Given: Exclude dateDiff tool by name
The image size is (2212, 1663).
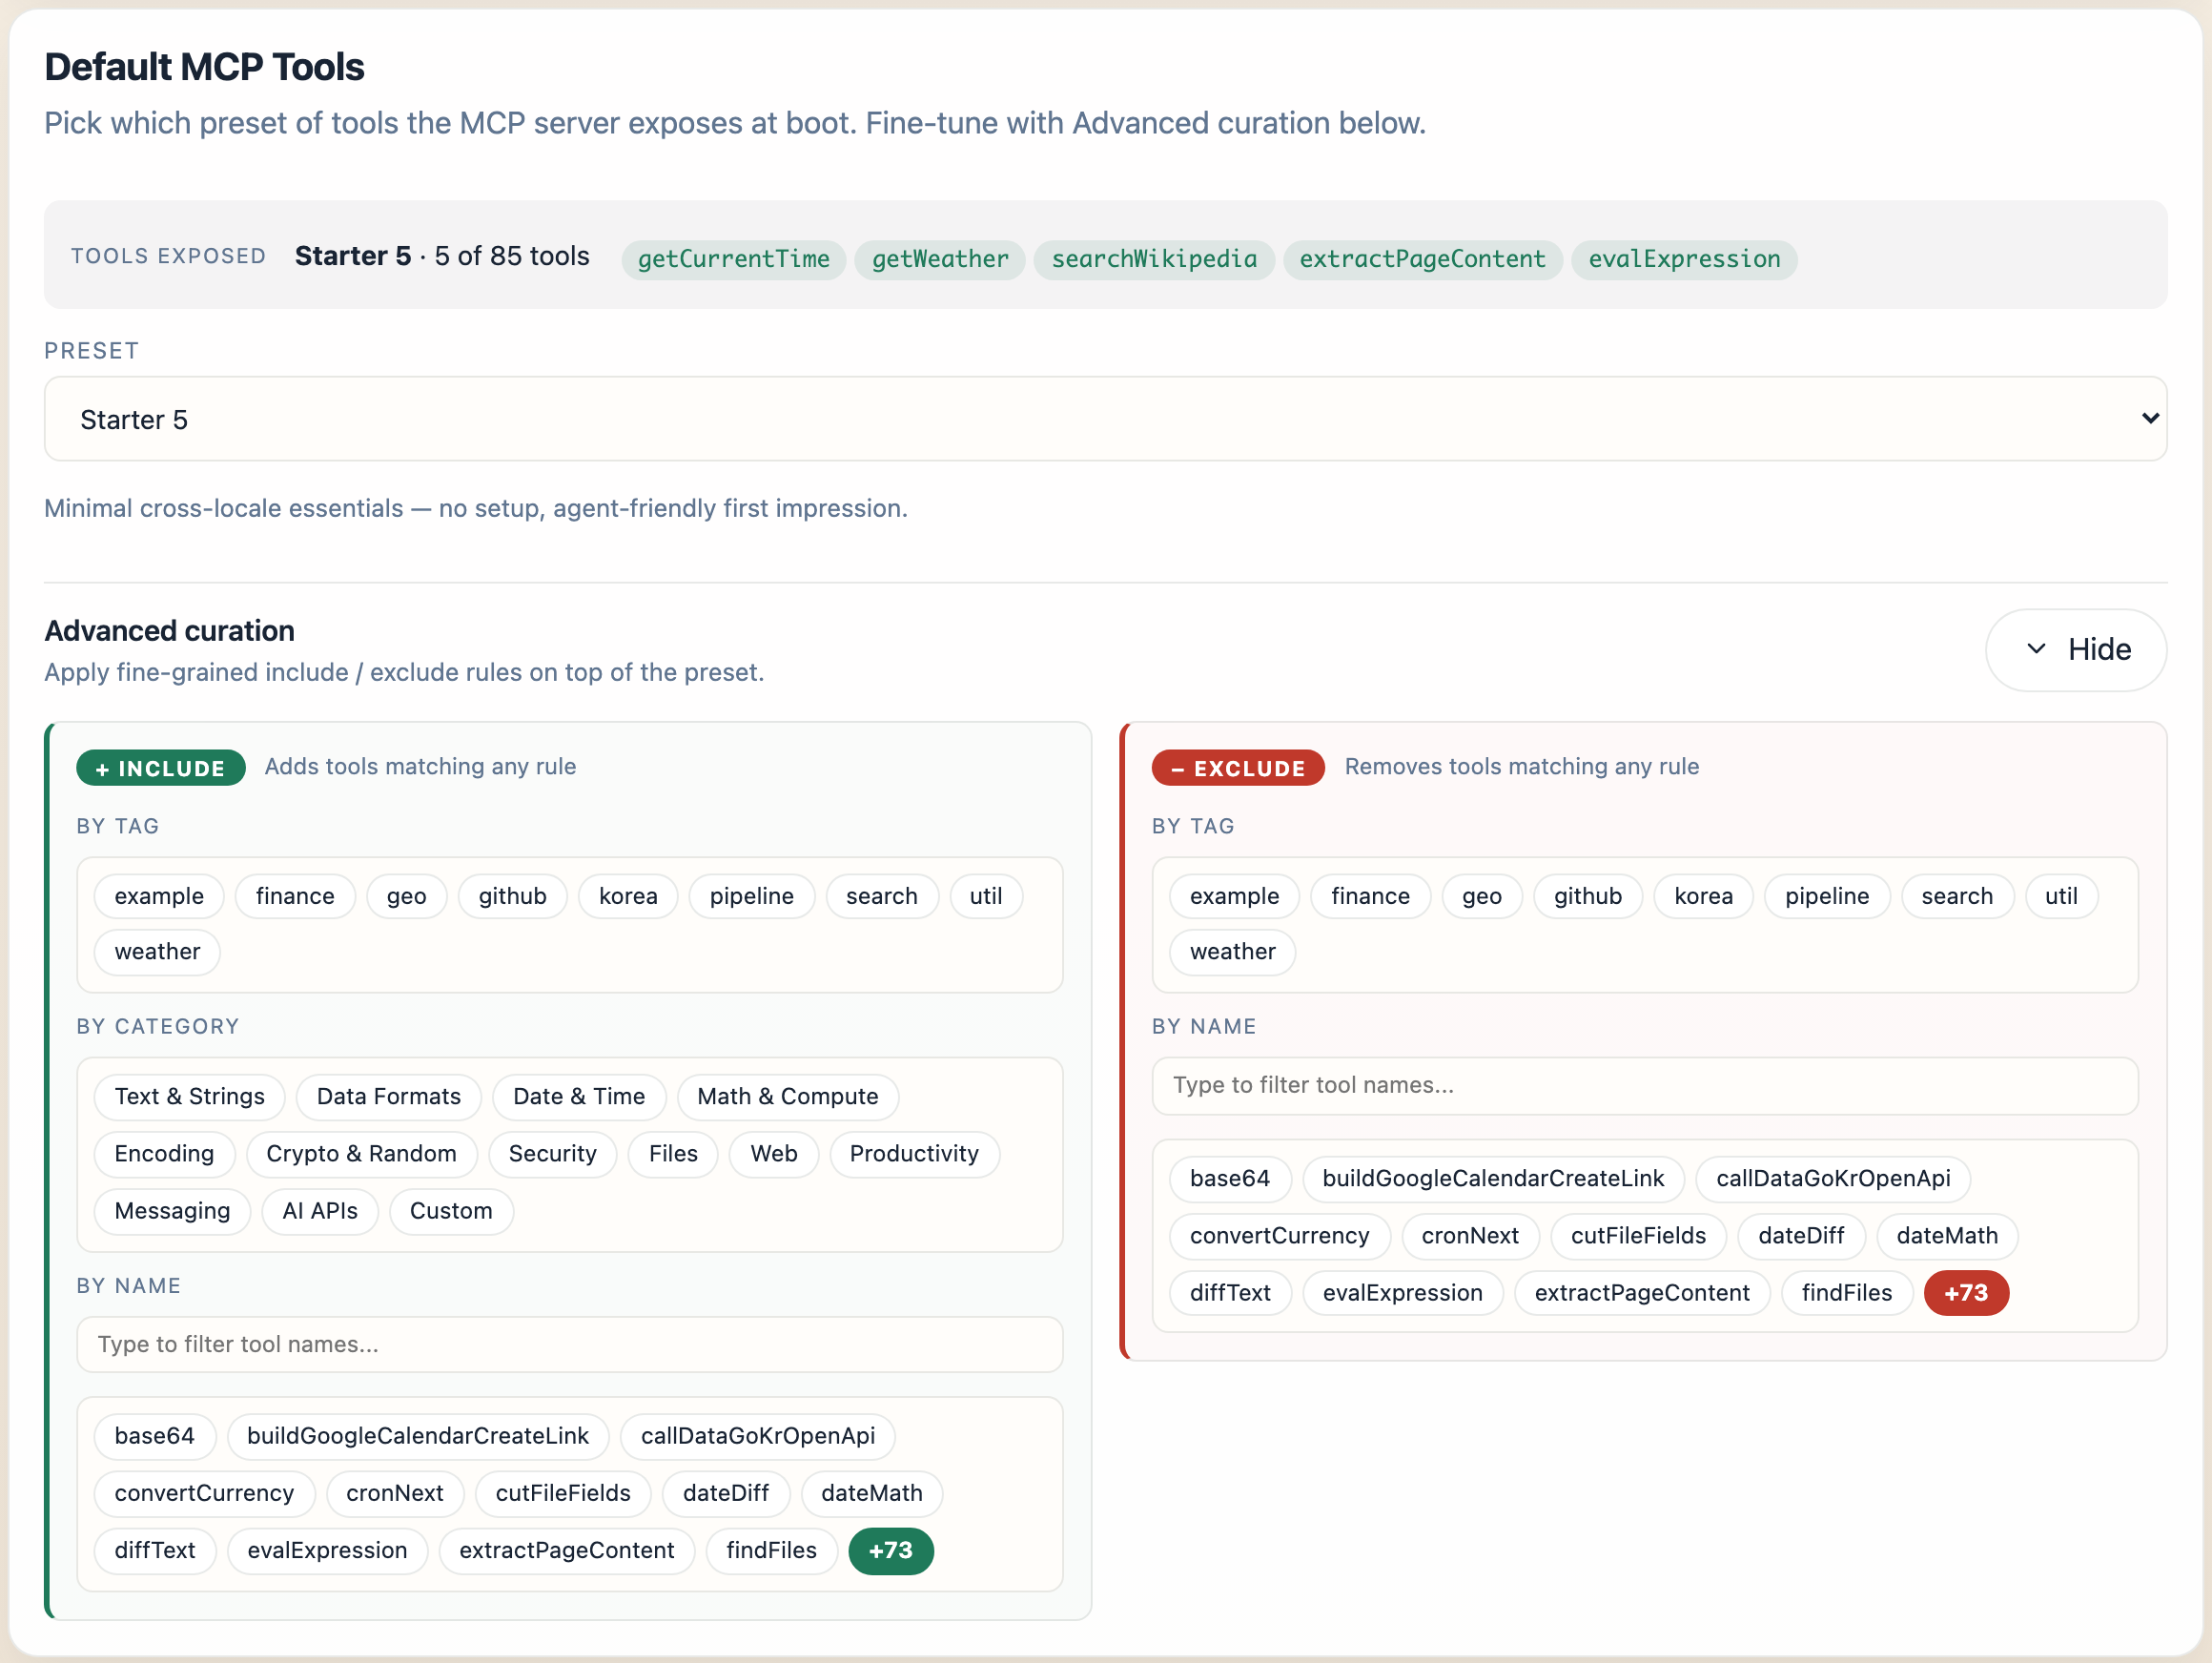Looking at the screenshot, I should tap(1801, 1236).
